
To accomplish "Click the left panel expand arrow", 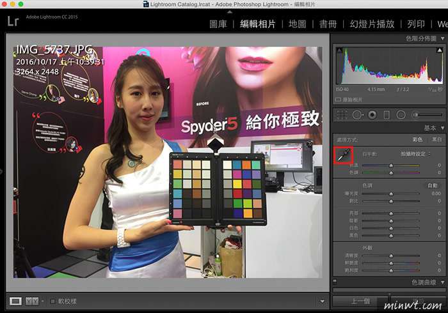I will [1, 172].
